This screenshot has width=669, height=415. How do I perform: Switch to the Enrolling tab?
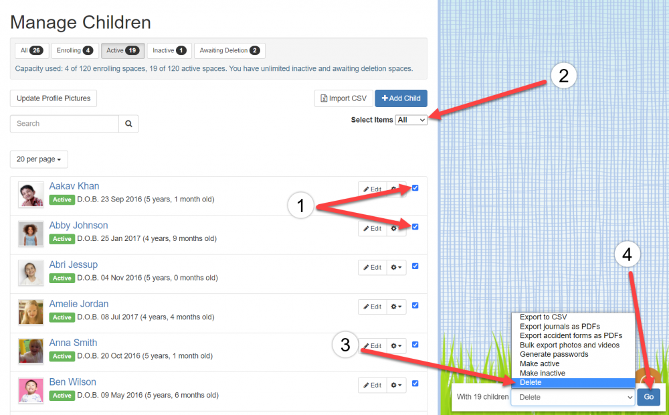(75, 50)
